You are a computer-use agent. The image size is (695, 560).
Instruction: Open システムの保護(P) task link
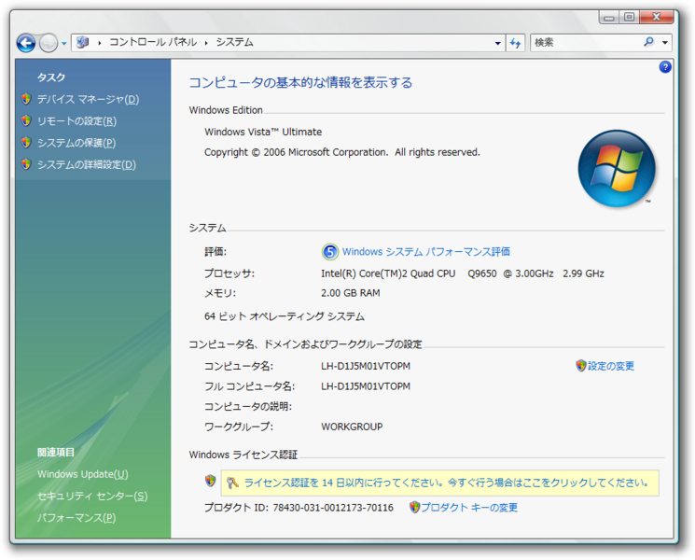click(x=76, y=143)
